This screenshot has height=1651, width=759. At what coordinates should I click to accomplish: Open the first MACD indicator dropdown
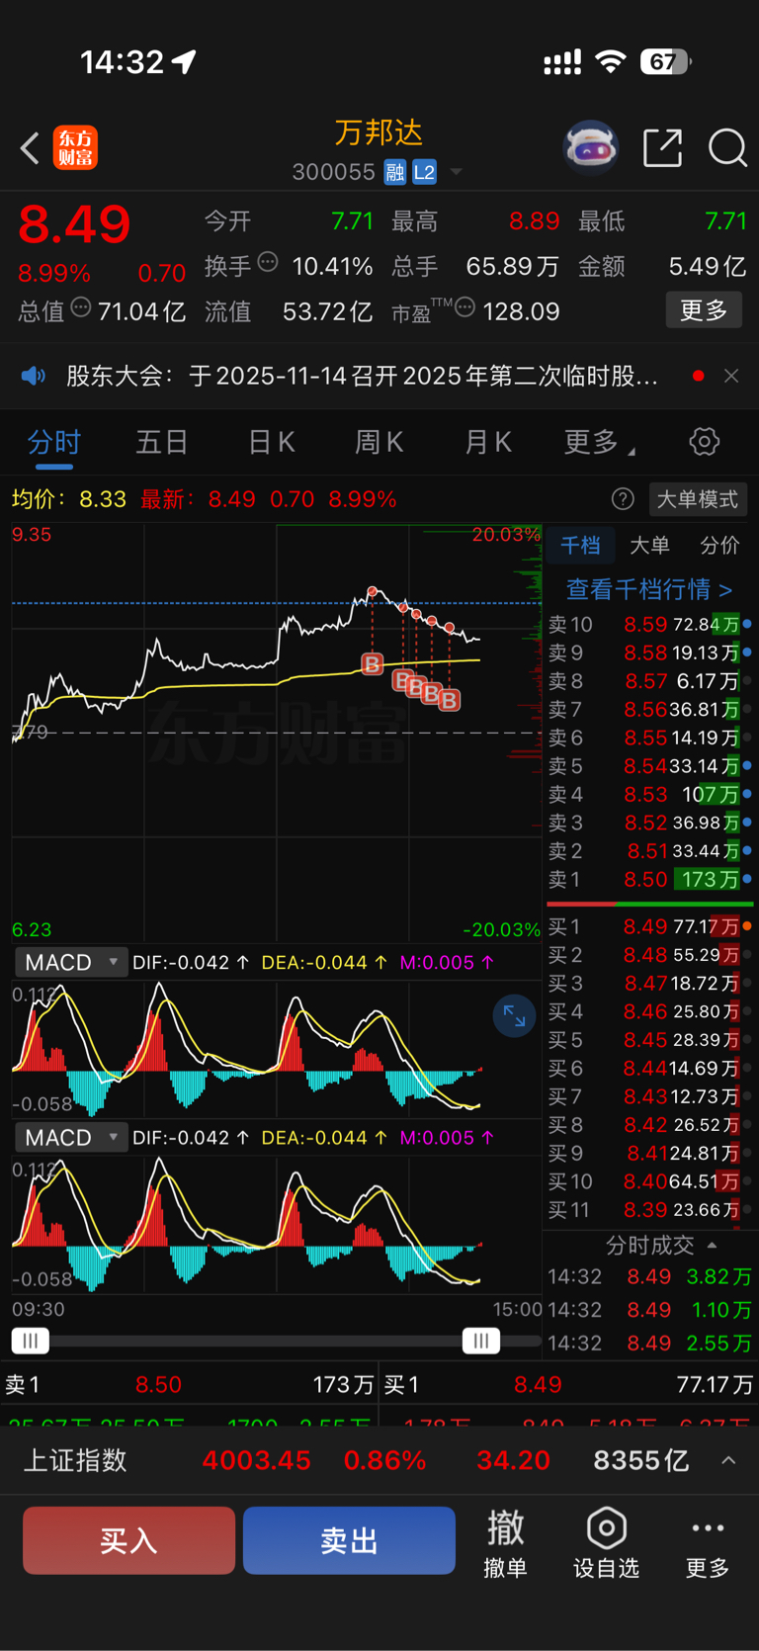pos(71,962)
